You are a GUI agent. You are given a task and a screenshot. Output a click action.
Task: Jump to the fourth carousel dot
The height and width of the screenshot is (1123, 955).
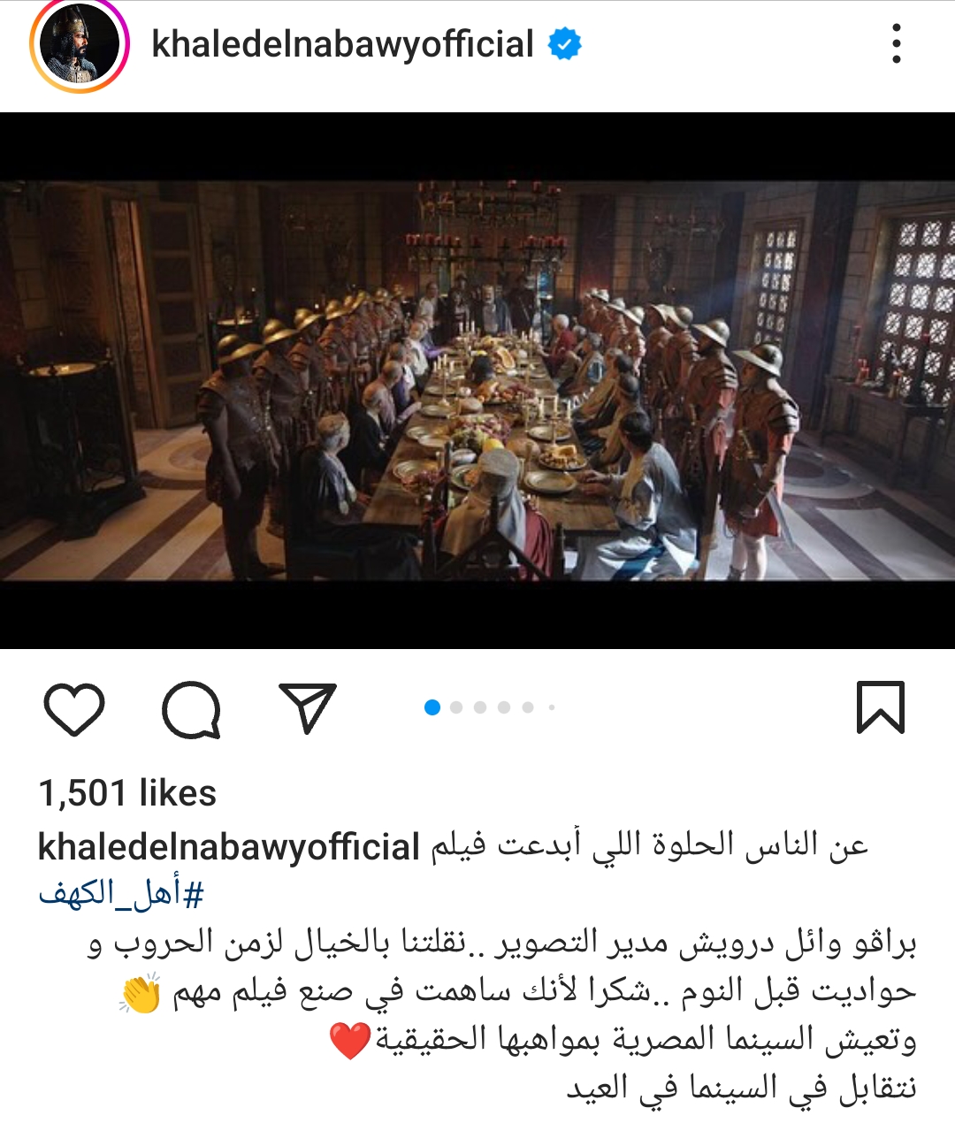504,707
